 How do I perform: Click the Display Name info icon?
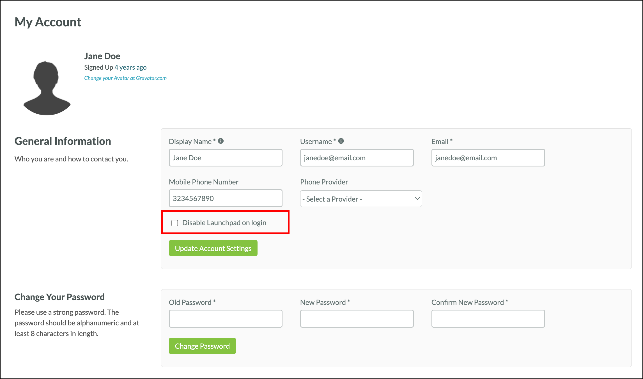pos(222,141)
